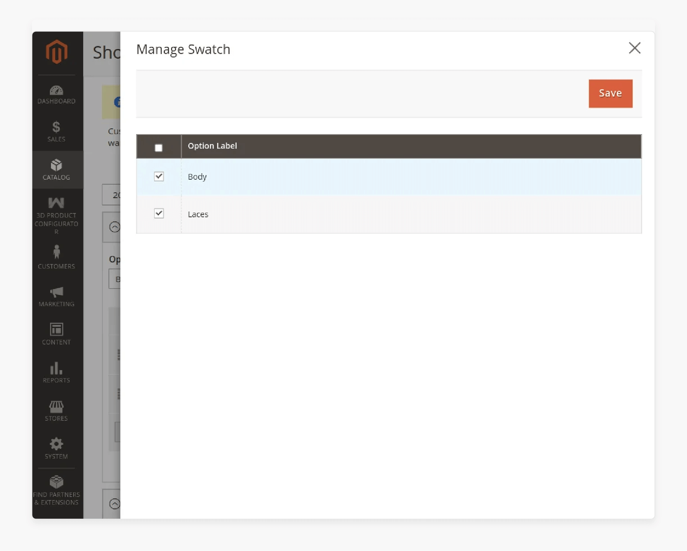The width and height of the screenshot is (687, 551).
Task: Save the Manage Swatch selections
Action: [610, 93]
